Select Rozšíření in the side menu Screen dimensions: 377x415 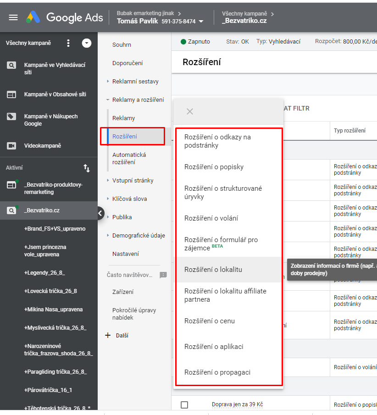click(x=124, y=137)
